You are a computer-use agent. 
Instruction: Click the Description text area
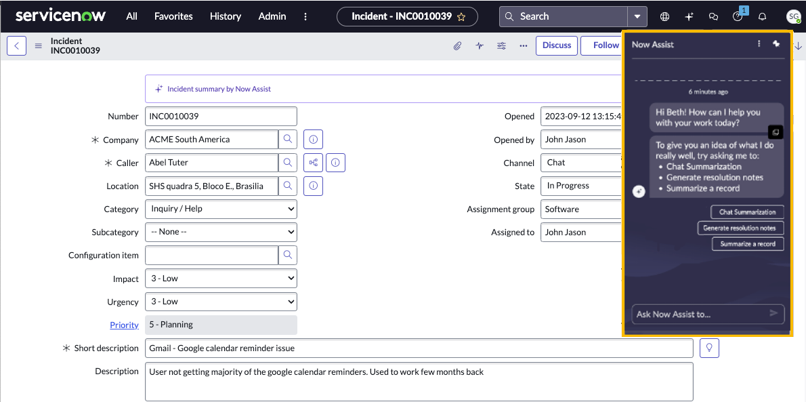coord(419,382)
